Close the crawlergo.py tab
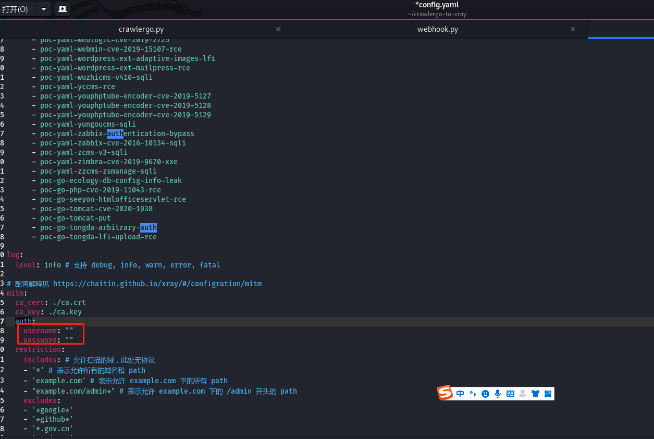654x439 pixels. coord(278,29)
